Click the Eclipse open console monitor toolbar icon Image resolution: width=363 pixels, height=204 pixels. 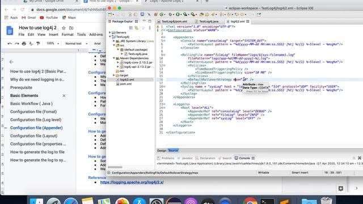pos(142,14)
